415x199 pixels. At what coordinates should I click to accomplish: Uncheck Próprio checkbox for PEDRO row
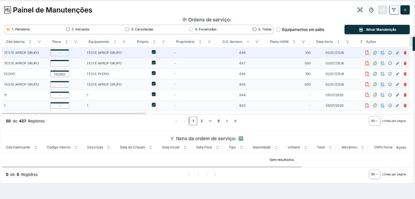click(154, 73)
